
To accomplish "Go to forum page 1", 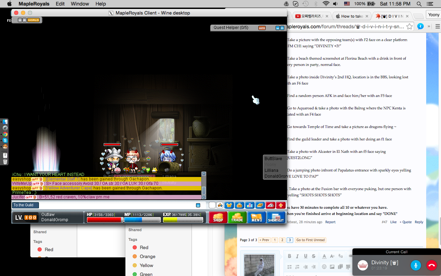I will (275, 240).
